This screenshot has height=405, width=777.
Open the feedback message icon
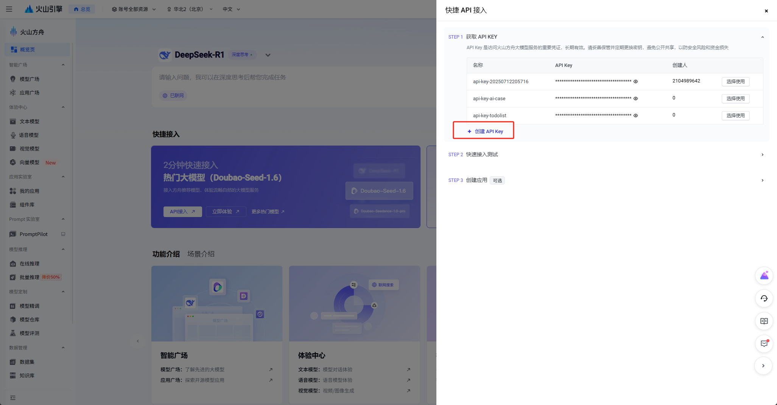[x=764, y=343]
